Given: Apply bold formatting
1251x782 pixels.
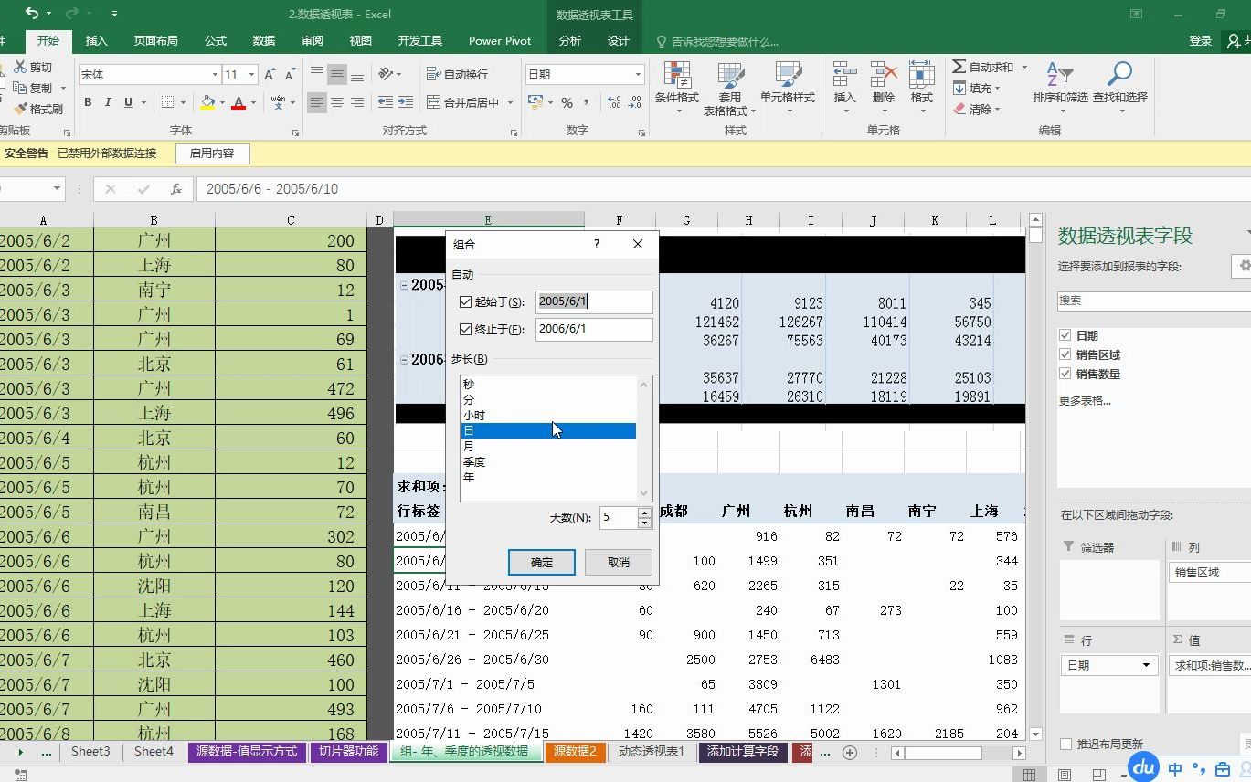Looking at the screenshot, I should point(88,102).
